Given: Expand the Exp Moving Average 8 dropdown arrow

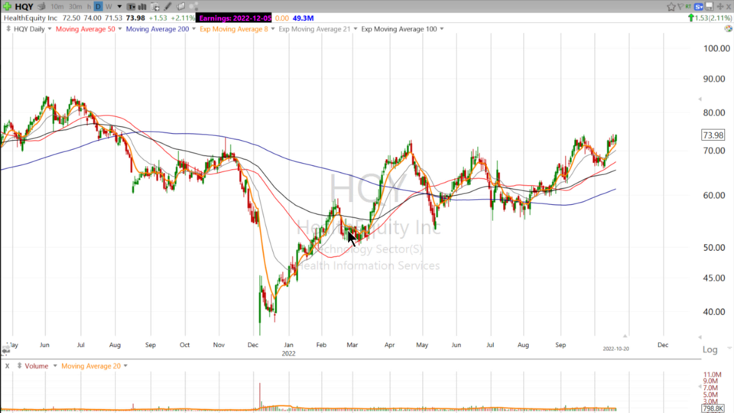Looking at the screenshot, I should [273, 29].
